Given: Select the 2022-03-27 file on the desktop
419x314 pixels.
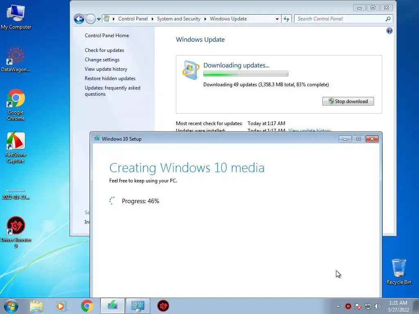Looking at the screenshot, I should tap(16, 195).
